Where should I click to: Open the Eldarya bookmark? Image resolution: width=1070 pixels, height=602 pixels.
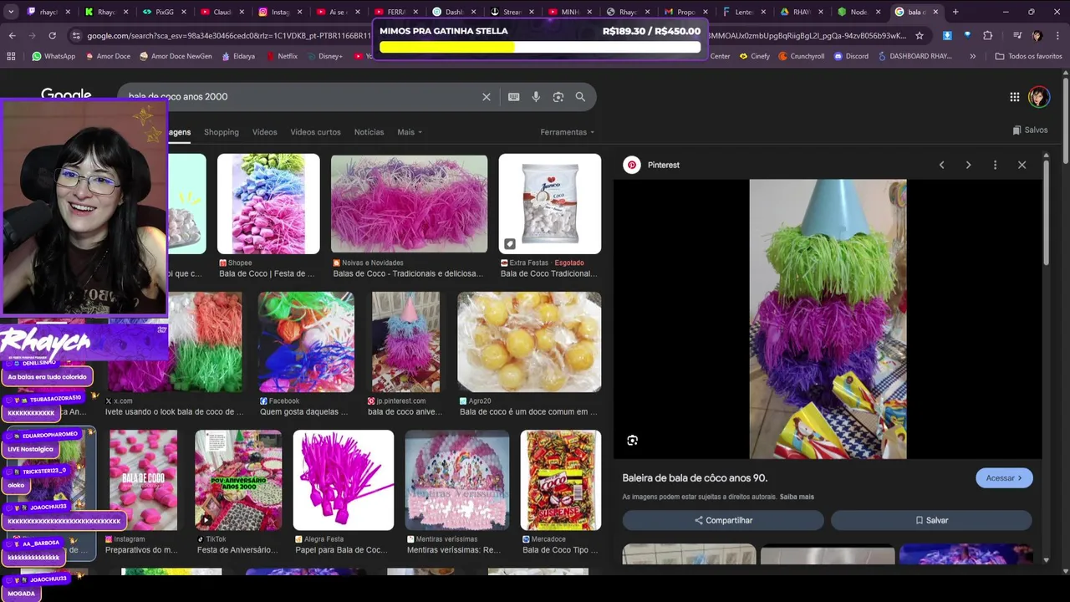(x=238, y=56)
